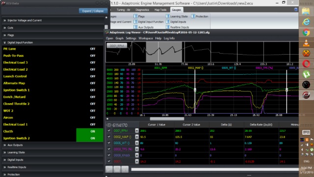Open the Help menu in Log Viewer
Image resolution: width=314 pixels, height=177 pixels.
[x=158, y=38]
